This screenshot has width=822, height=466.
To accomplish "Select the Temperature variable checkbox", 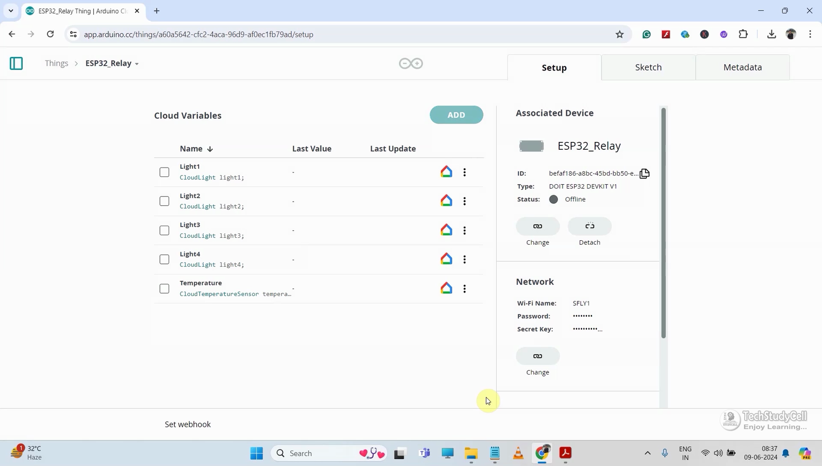I will [164, 288].
